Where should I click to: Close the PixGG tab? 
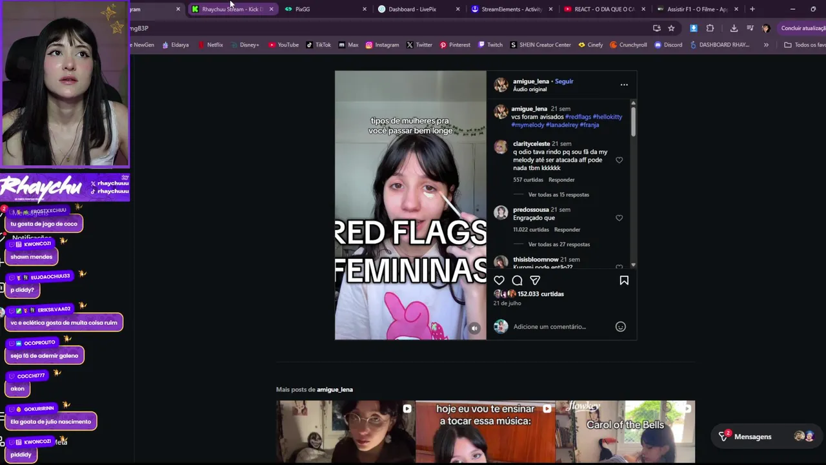pos(365,9)
